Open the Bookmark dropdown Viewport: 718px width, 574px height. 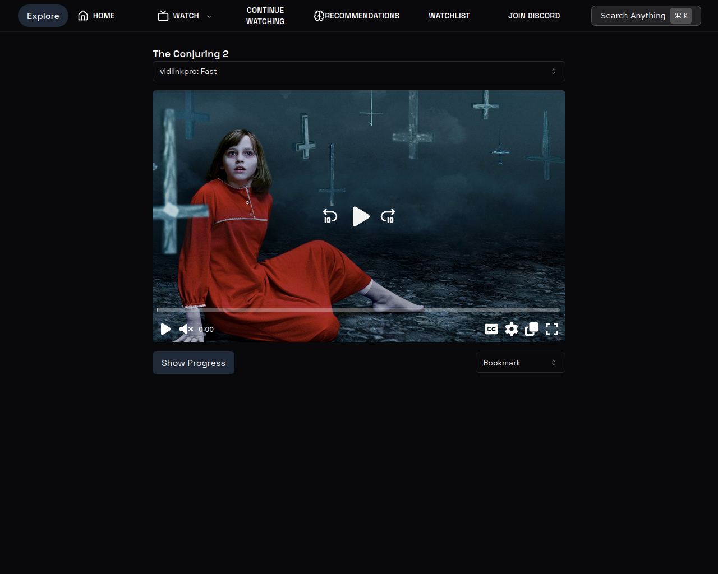click(x=521, y=363)
